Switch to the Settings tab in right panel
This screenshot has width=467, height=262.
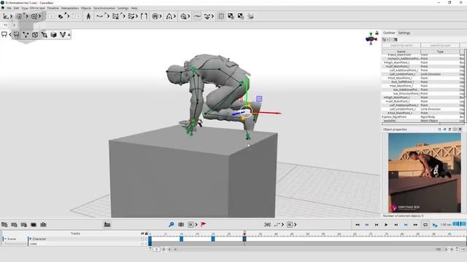coord(404,33)
